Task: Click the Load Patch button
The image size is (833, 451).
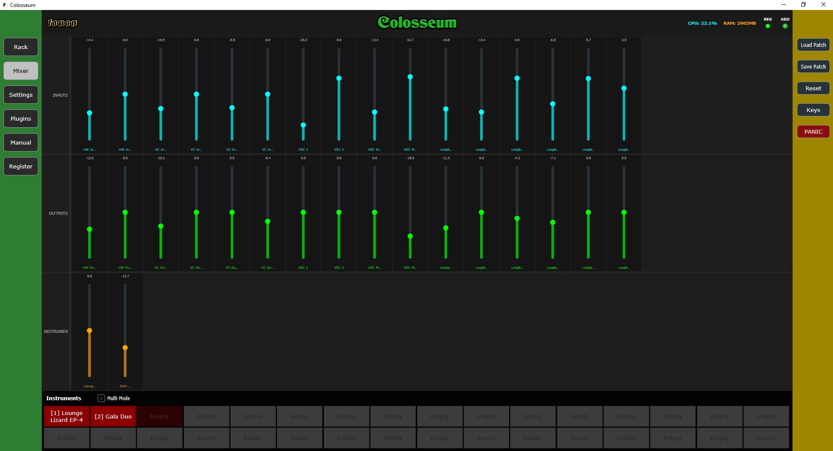Action: 813,45
